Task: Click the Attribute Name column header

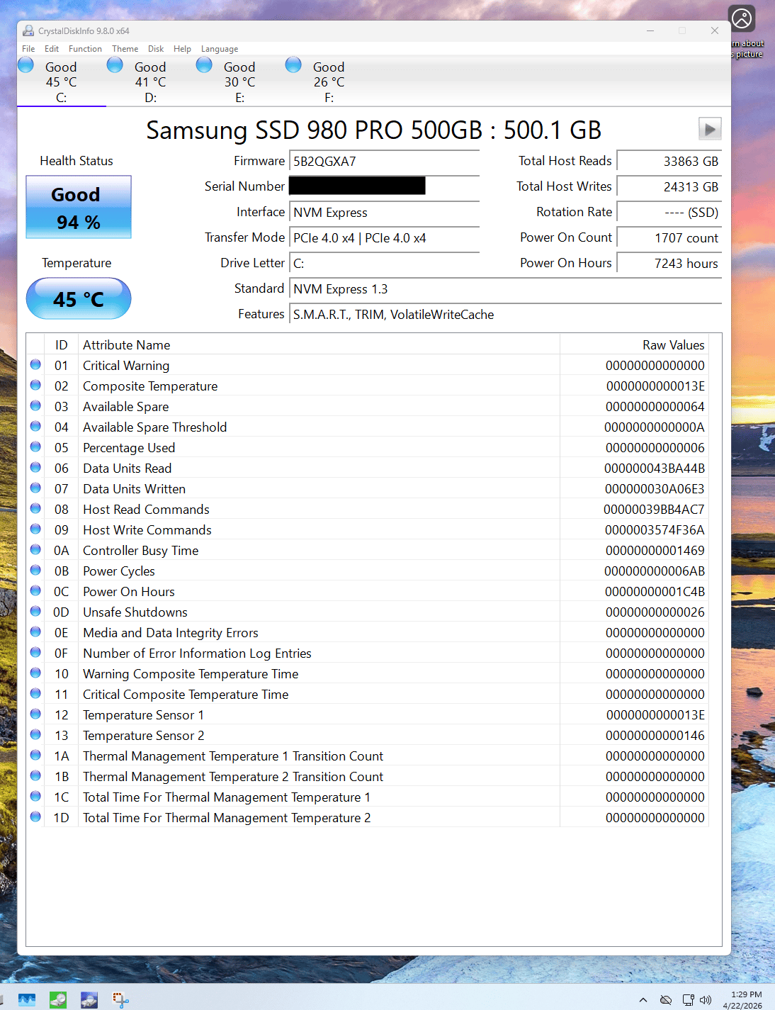Action: tap(319, 344)
